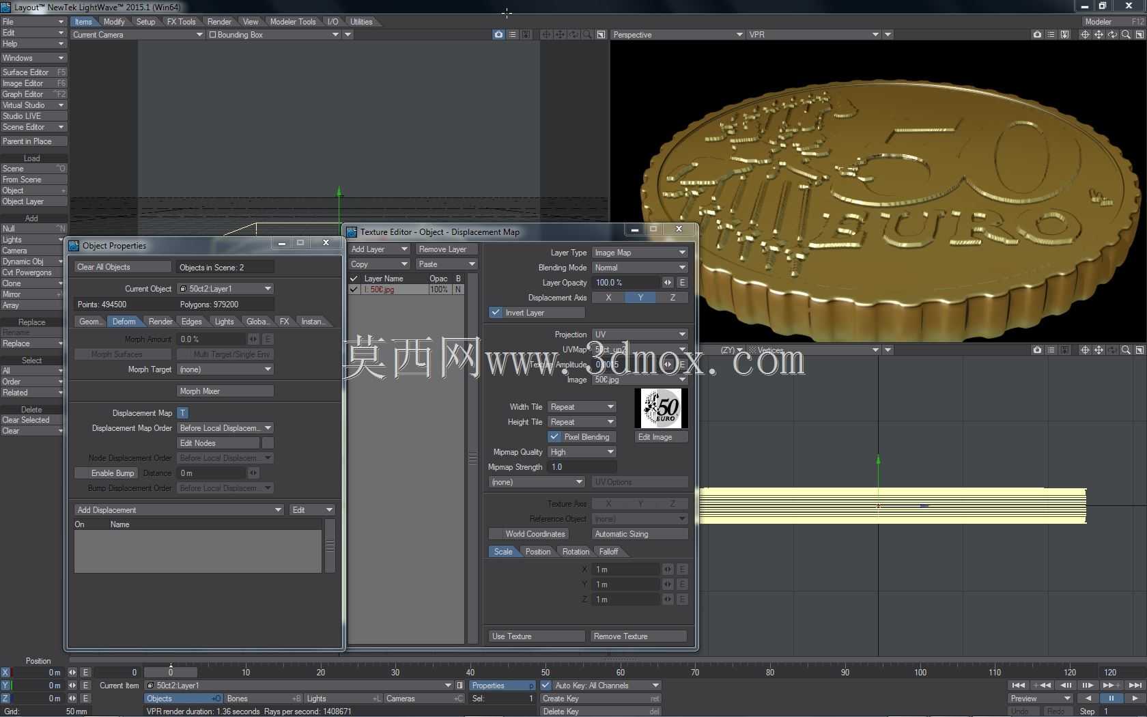Click the pause playback button
1147x717 pixels.
click(x=1111, y=699)
